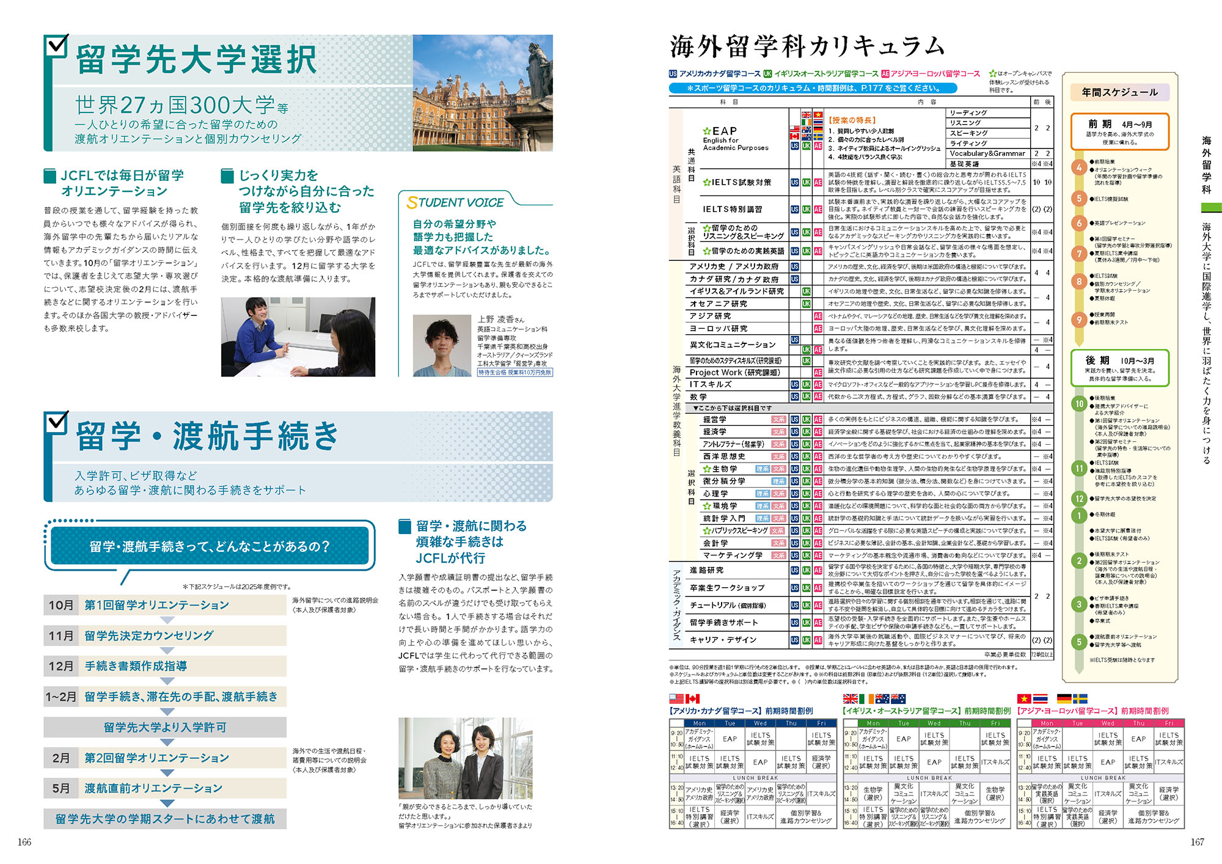Click the castle university photo at top
This screenshot has width=1222, height=864.
(x=483, y=93)
